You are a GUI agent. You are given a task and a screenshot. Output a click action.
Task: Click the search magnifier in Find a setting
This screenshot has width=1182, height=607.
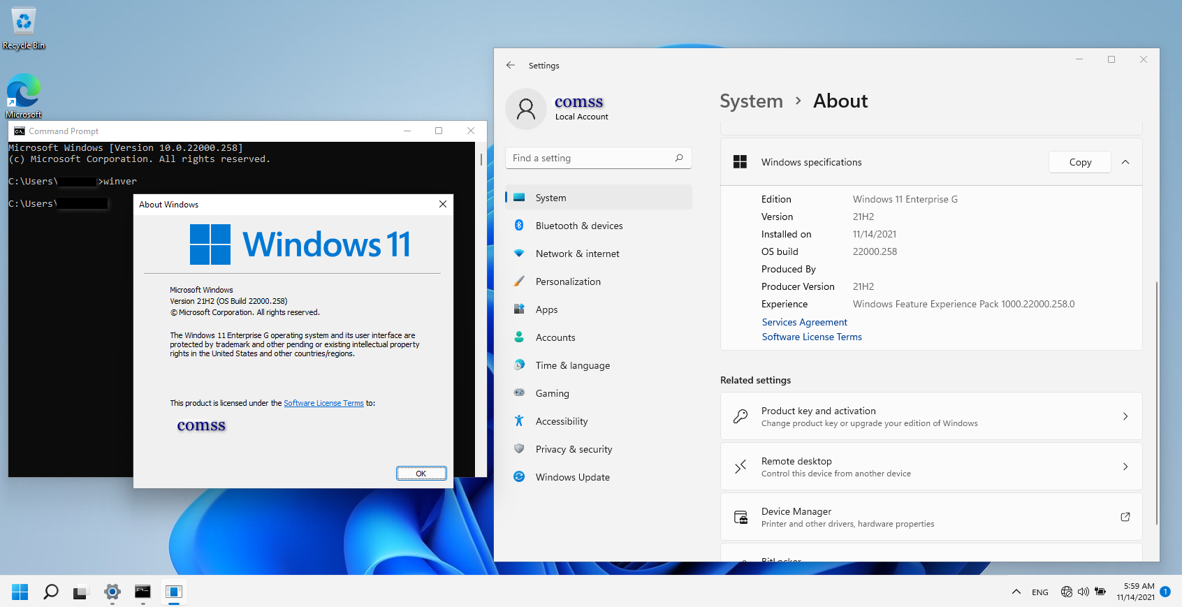tap(679, 158)
